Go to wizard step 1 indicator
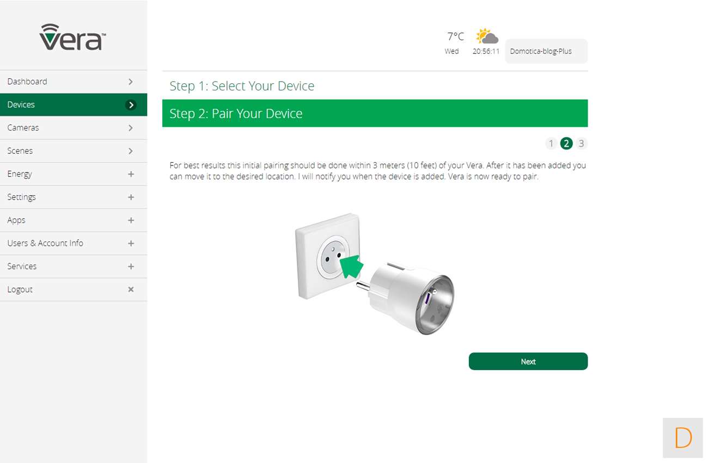The height and width of the screenshot is (463, 708). (x=551, y=144)
